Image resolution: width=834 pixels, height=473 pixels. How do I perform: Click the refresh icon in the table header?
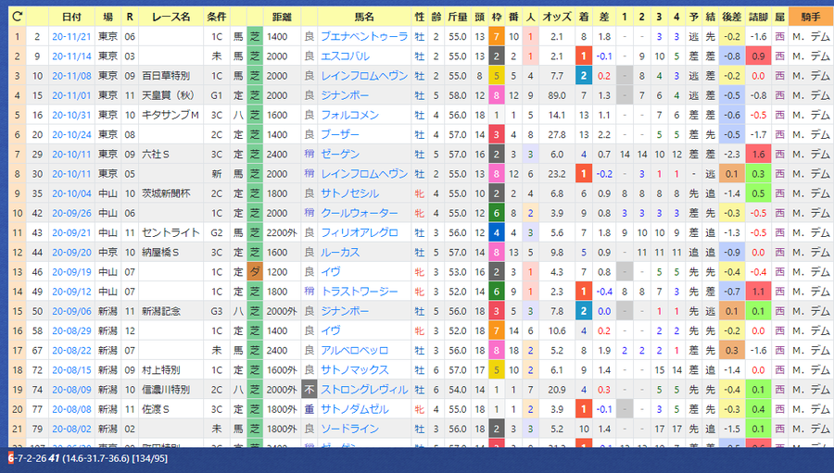[17, 17]
